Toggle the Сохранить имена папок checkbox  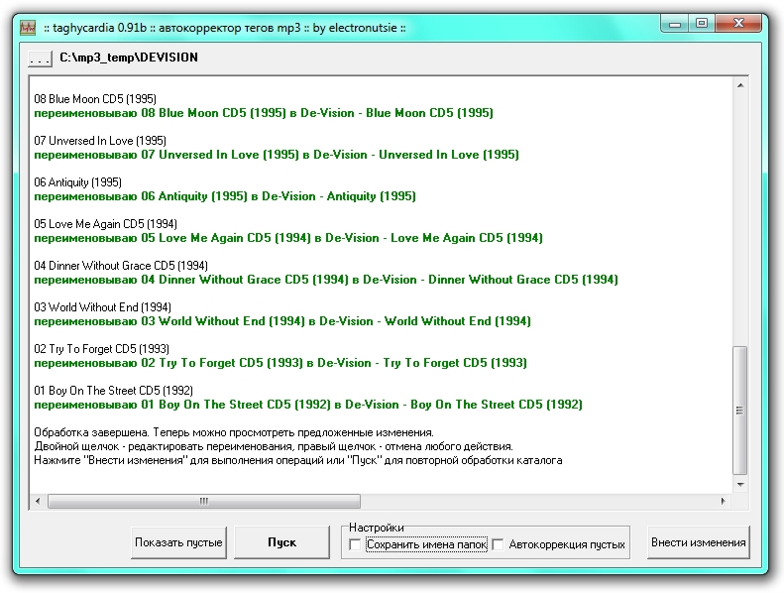355,544
